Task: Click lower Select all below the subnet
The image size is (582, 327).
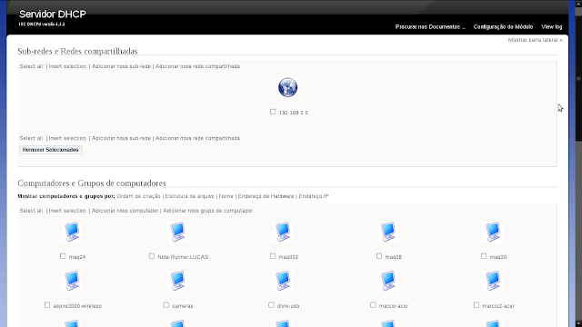Action: coord(32,138)
